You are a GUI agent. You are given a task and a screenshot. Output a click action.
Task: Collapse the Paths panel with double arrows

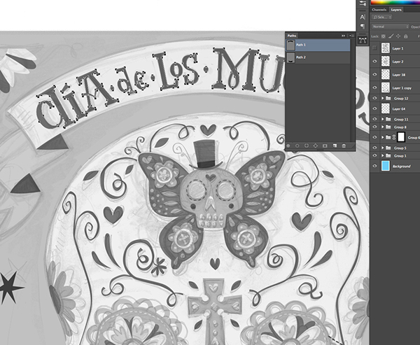click(343, 36)
